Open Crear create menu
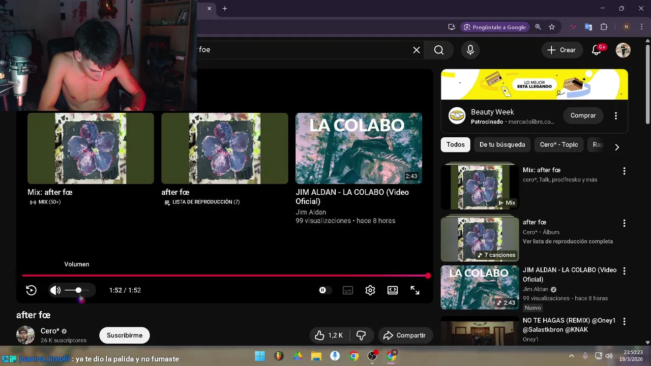 (x=561, y=50)
